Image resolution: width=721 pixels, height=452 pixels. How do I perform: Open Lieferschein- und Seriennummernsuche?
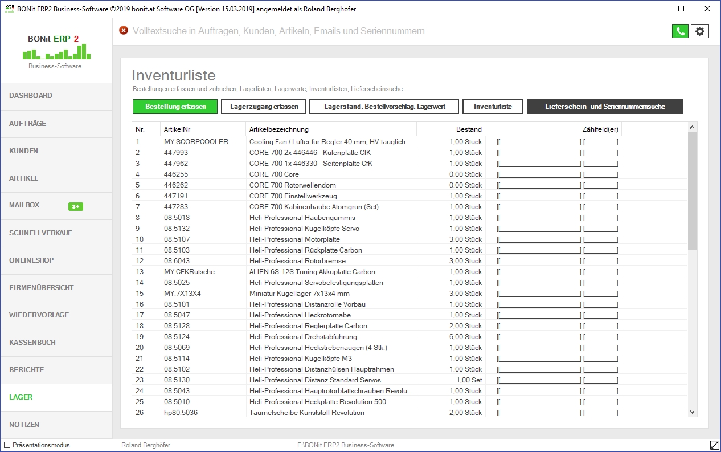point(605,107)
